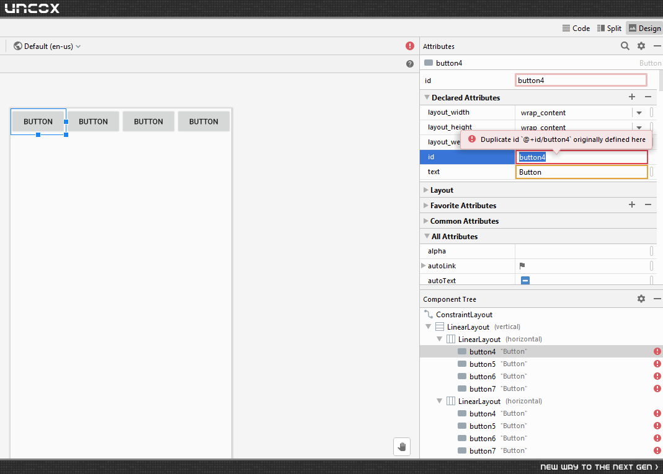Click the top id input field
Screen dimensions: 663x474
click(581, 81)
